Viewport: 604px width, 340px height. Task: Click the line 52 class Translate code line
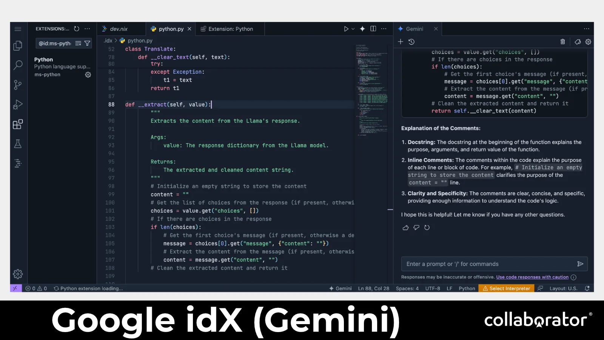click(x=150, y=49)
